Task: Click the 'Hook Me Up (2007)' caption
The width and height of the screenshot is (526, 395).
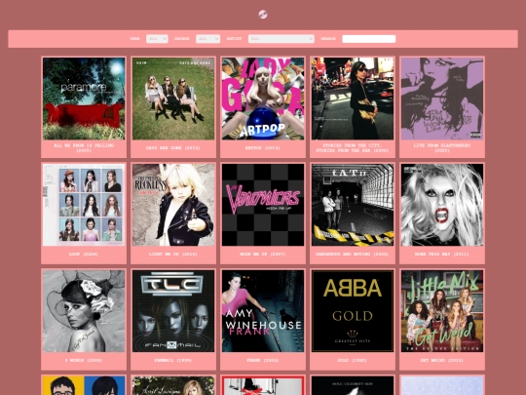Action: coord(263,255)
